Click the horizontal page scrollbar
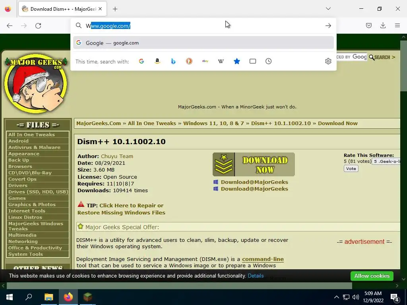This screenshot has width=407, height=305. 179,286
